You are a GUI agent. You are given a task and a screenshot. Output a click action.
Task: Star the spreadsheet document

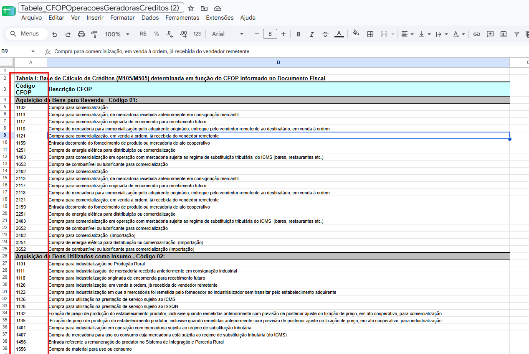tap(191, 8)
